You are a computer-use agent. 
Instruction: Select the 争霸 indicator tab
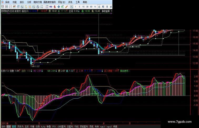point(48,126)
